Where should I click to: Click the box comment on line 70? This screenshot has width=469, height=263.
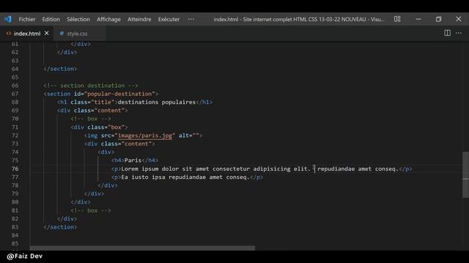pyautogui.click(x=91, y=118)
